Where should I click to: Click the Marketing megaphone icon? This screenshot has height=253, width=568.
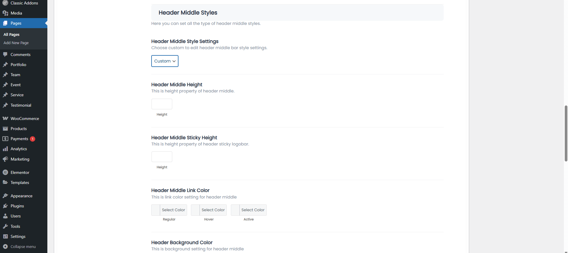click(5, 159)
